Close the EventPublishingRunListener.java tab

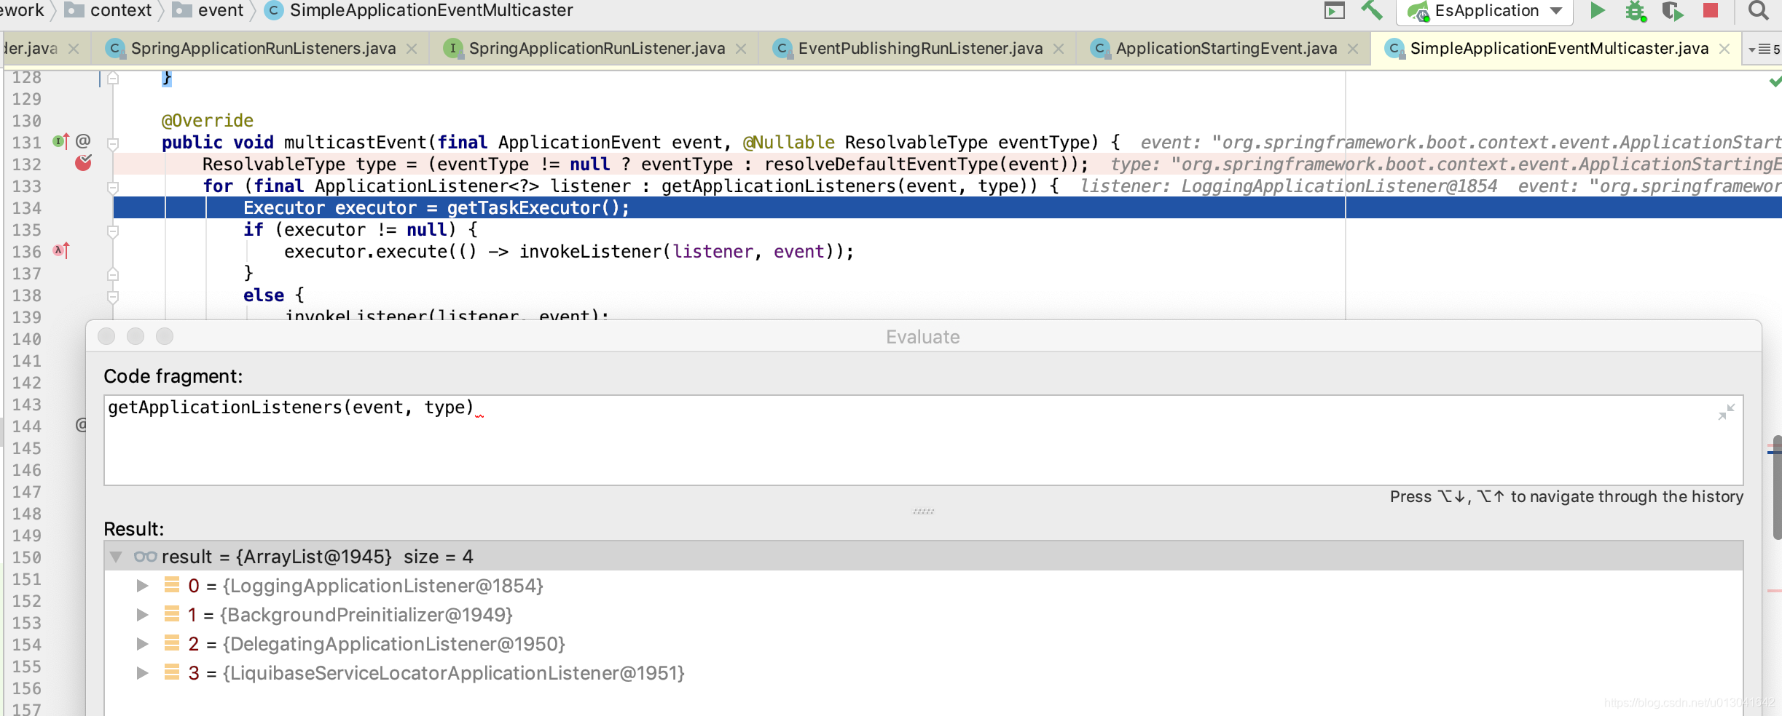[x=1059, y=49]
